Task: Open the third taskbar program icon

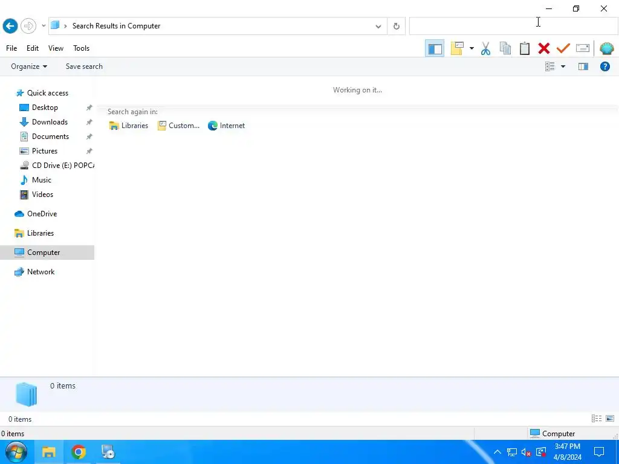Action: tap(108, 452)
